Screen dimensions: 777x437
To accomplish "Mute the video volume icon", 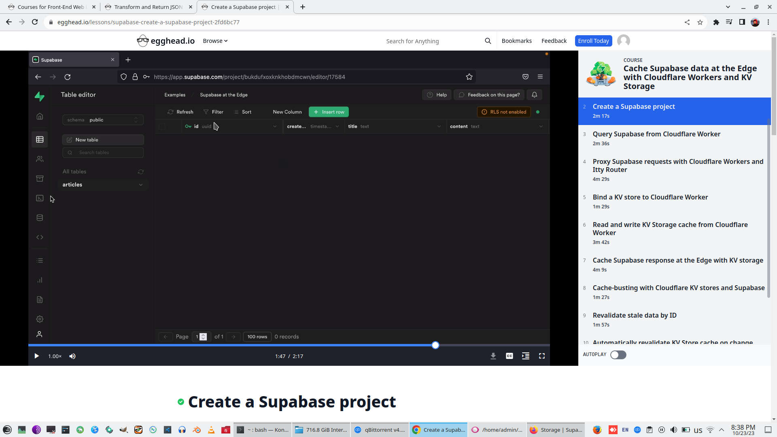I will click(72, 356).
